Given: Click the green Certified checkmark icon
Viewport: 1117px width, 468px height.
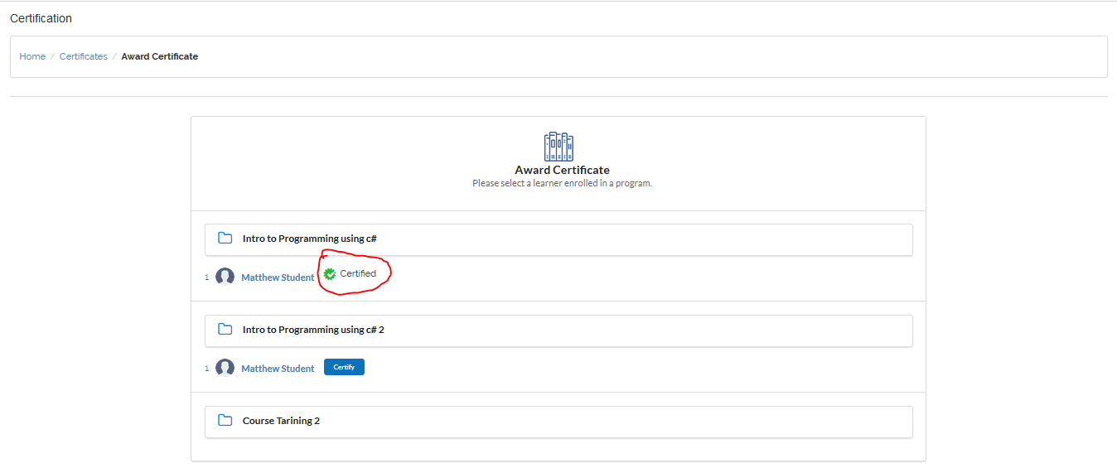Looking at the screenshot, I should point(330,274).
